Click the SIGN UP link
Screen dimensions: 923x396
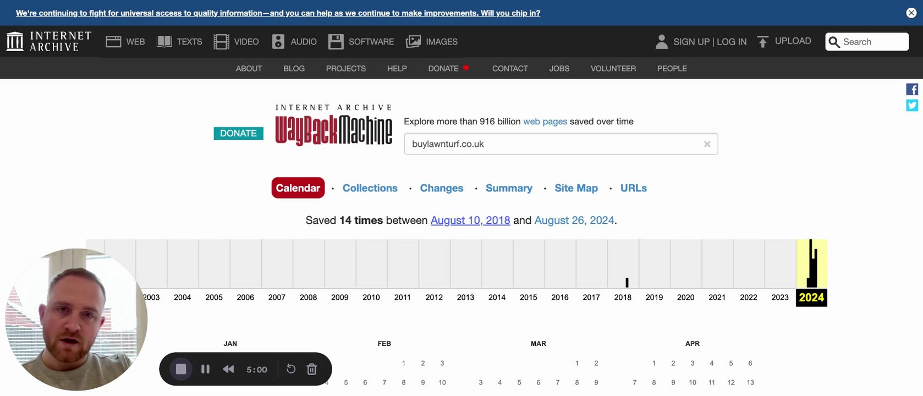[x=691, y=42]
